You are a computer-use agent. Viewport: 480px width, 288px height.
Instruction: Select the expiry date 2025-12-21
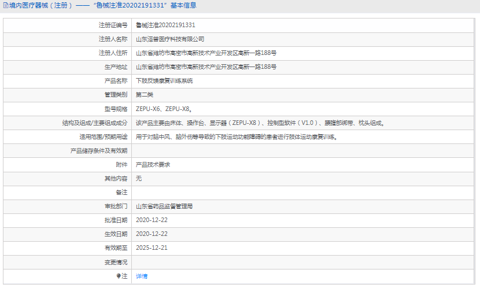[x=152, y=248]
